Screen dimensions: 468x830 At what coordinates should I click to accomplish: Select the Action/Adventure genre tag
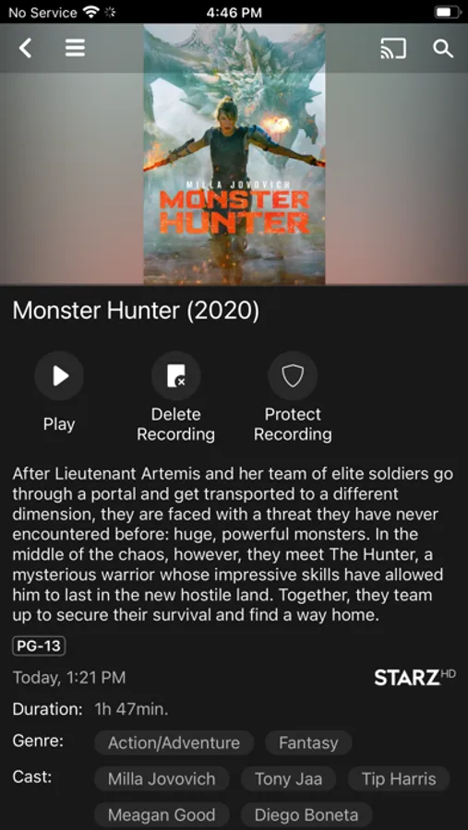pyautogui.click(x=174, y=742)
